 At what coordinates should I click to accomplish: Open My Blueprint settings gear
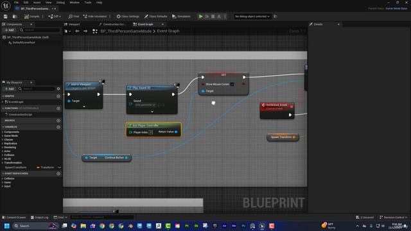tap(58, 89)
